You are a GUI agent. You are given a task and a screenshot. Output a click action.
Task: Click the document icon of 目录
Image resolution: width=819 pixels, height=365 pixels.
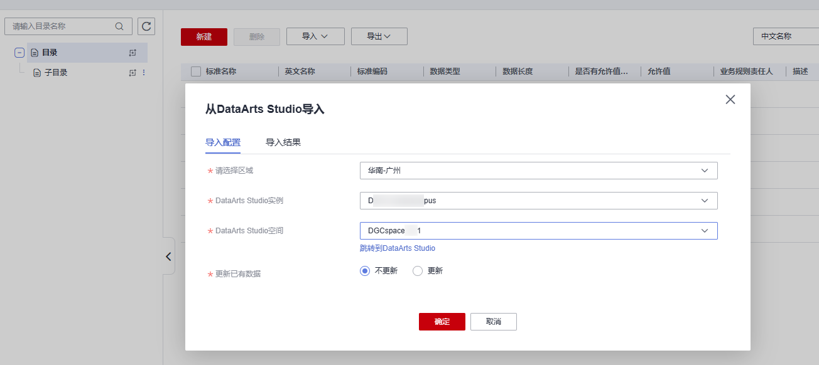click(35, 53)
